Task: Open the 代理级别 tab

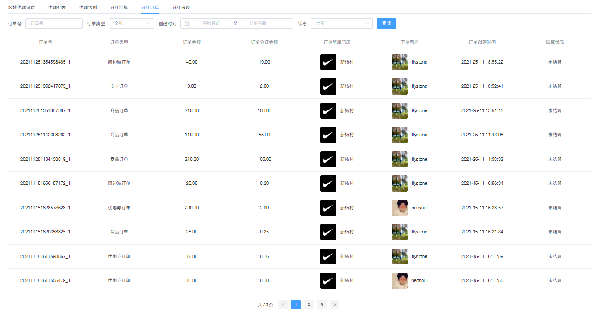Action: [88, 7]
